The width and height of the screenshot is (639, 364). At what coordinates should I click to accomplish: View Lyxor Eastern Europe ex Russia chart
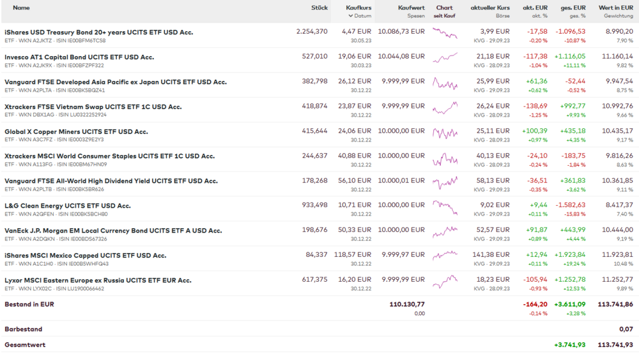tap(445, 281)
